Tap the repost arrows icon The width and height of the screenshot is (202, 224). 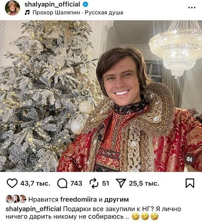[x=94, y=183]
